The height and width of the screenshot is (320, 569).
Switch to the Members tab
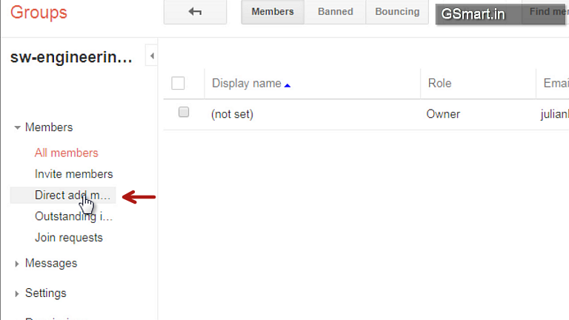tap(273, 12)
